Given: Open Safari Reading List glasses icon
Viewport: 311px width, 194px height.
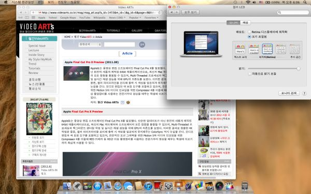Looking at the screenshot, I should tap(20, 18).
